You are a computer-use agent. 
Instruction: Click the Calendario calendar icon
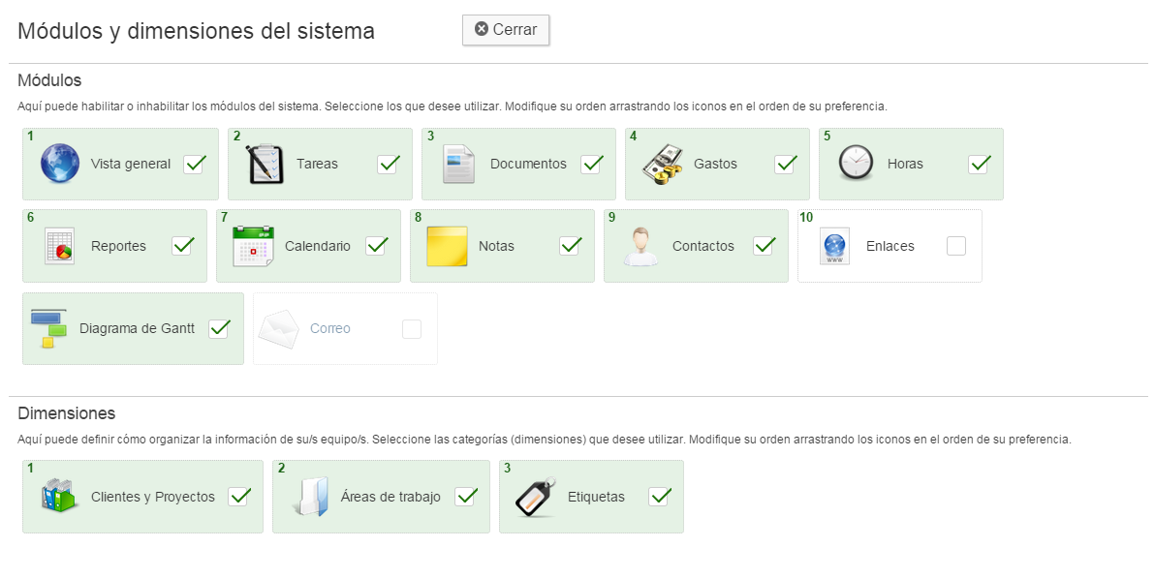pyautogui.click(x=254, y=246)
